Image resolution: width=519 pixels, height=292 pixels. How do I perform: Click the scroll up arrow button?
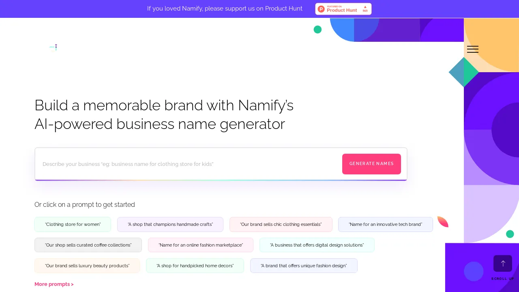[503, 264]
